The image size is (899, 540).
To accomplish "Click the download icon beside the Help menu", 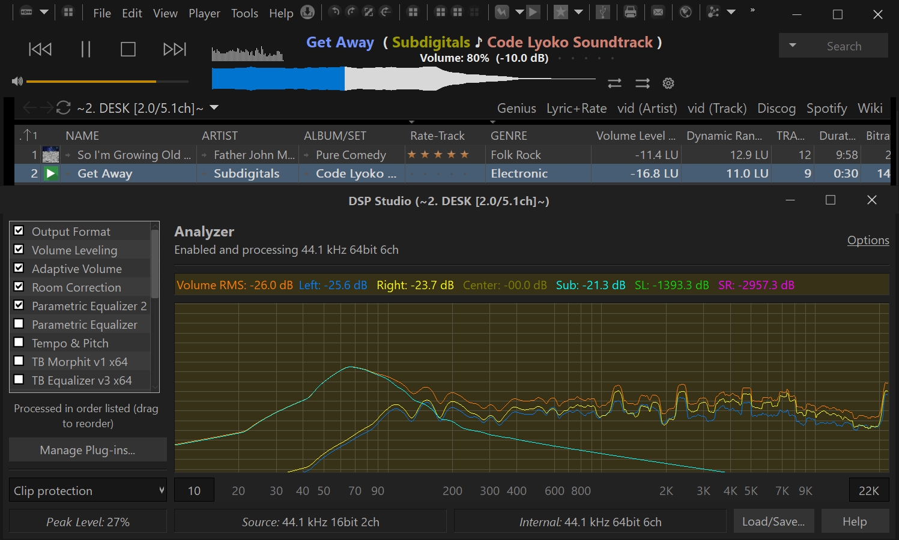I will tap(307, 12).
